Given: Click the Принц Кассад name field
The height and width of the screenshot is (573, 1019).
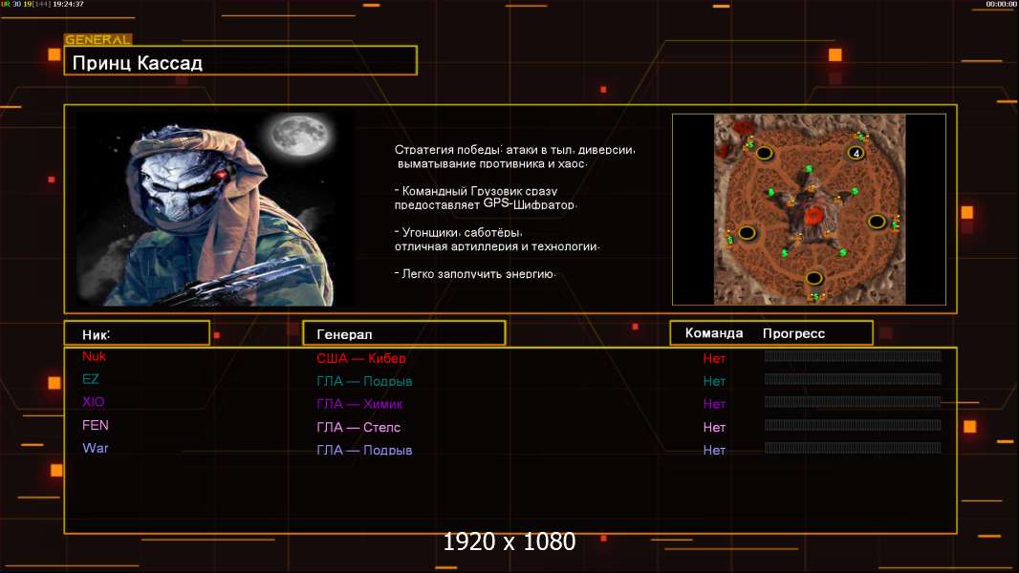Looking at the screenshot, I should pos(241,61).
